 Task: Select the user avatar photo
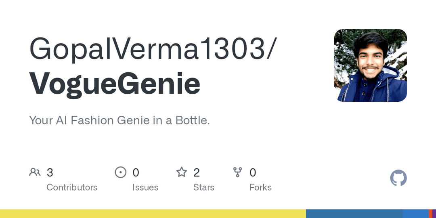[370, 65]
